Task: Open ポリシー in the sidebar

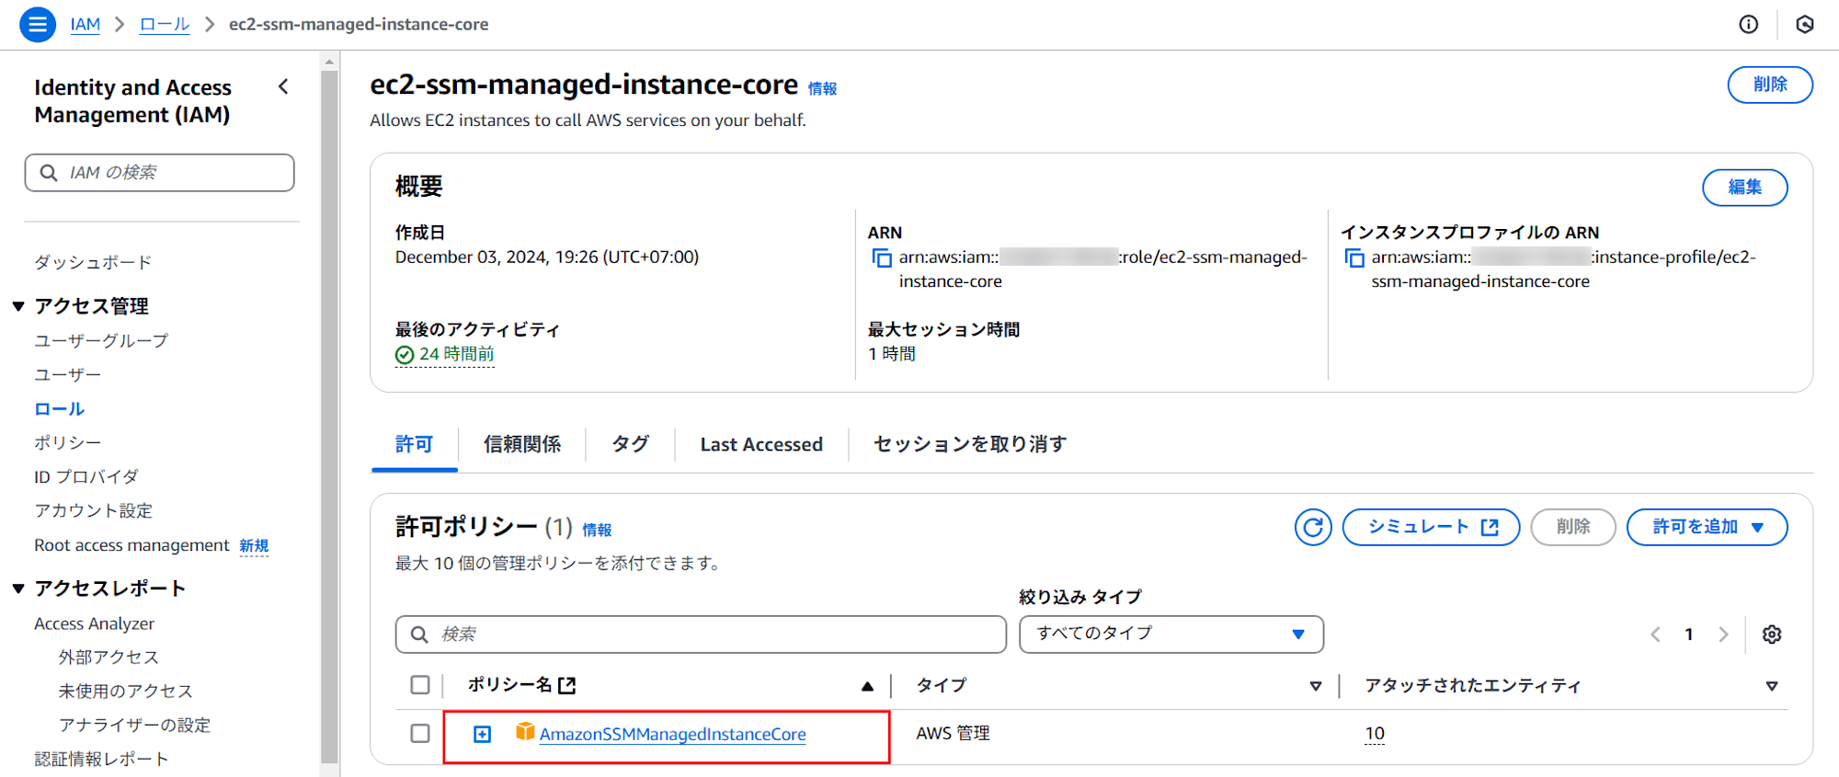Action: pyautogui.click(x=68, y=443)
